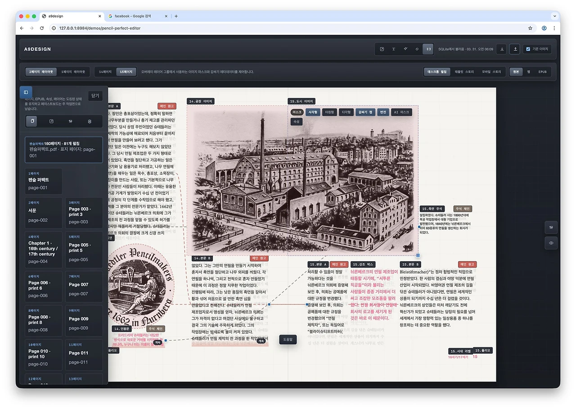Open a new browser tab

(176, 16)
